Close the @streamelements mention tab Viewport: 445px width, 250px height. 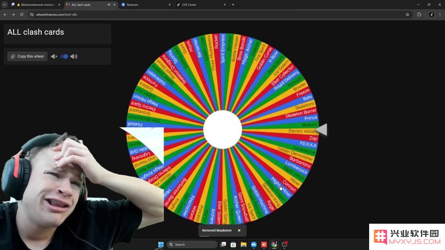[59, 5]
